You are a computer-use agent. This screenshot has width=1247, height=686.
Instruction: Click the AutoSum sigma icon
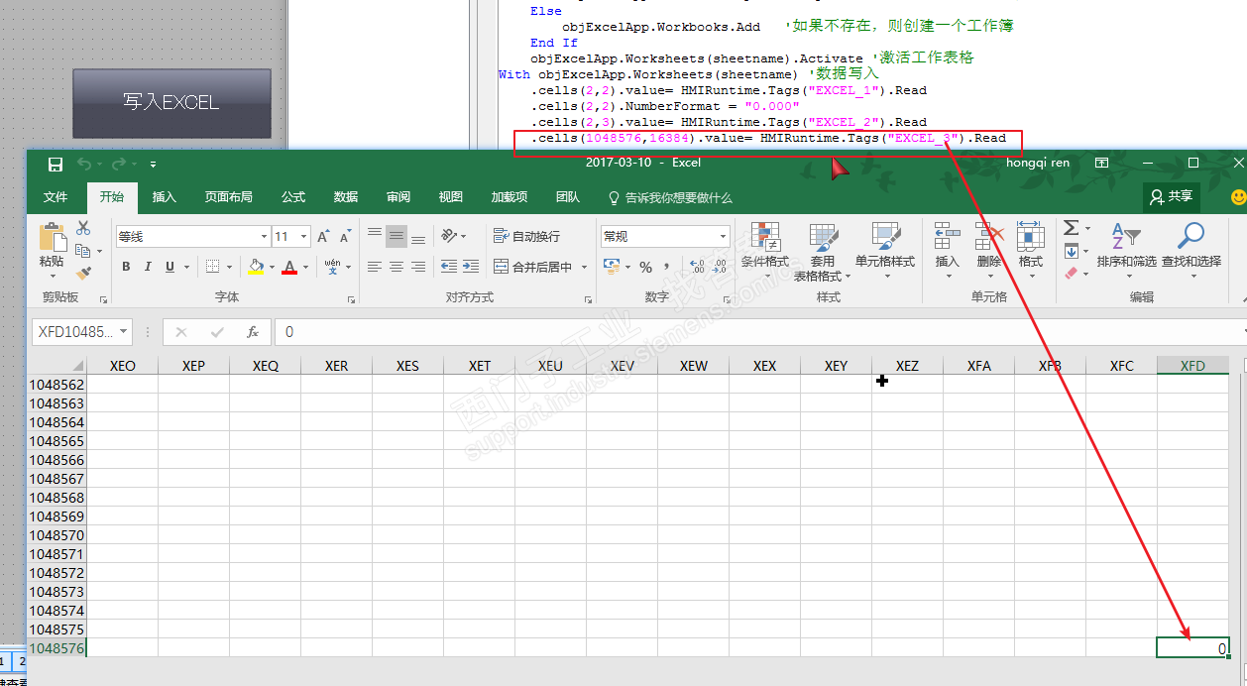(1071, 228)
